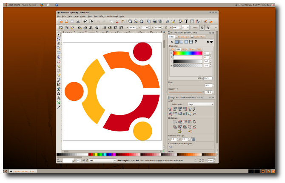Select pattern fill type
285x183 pixels.
point(191,42)
